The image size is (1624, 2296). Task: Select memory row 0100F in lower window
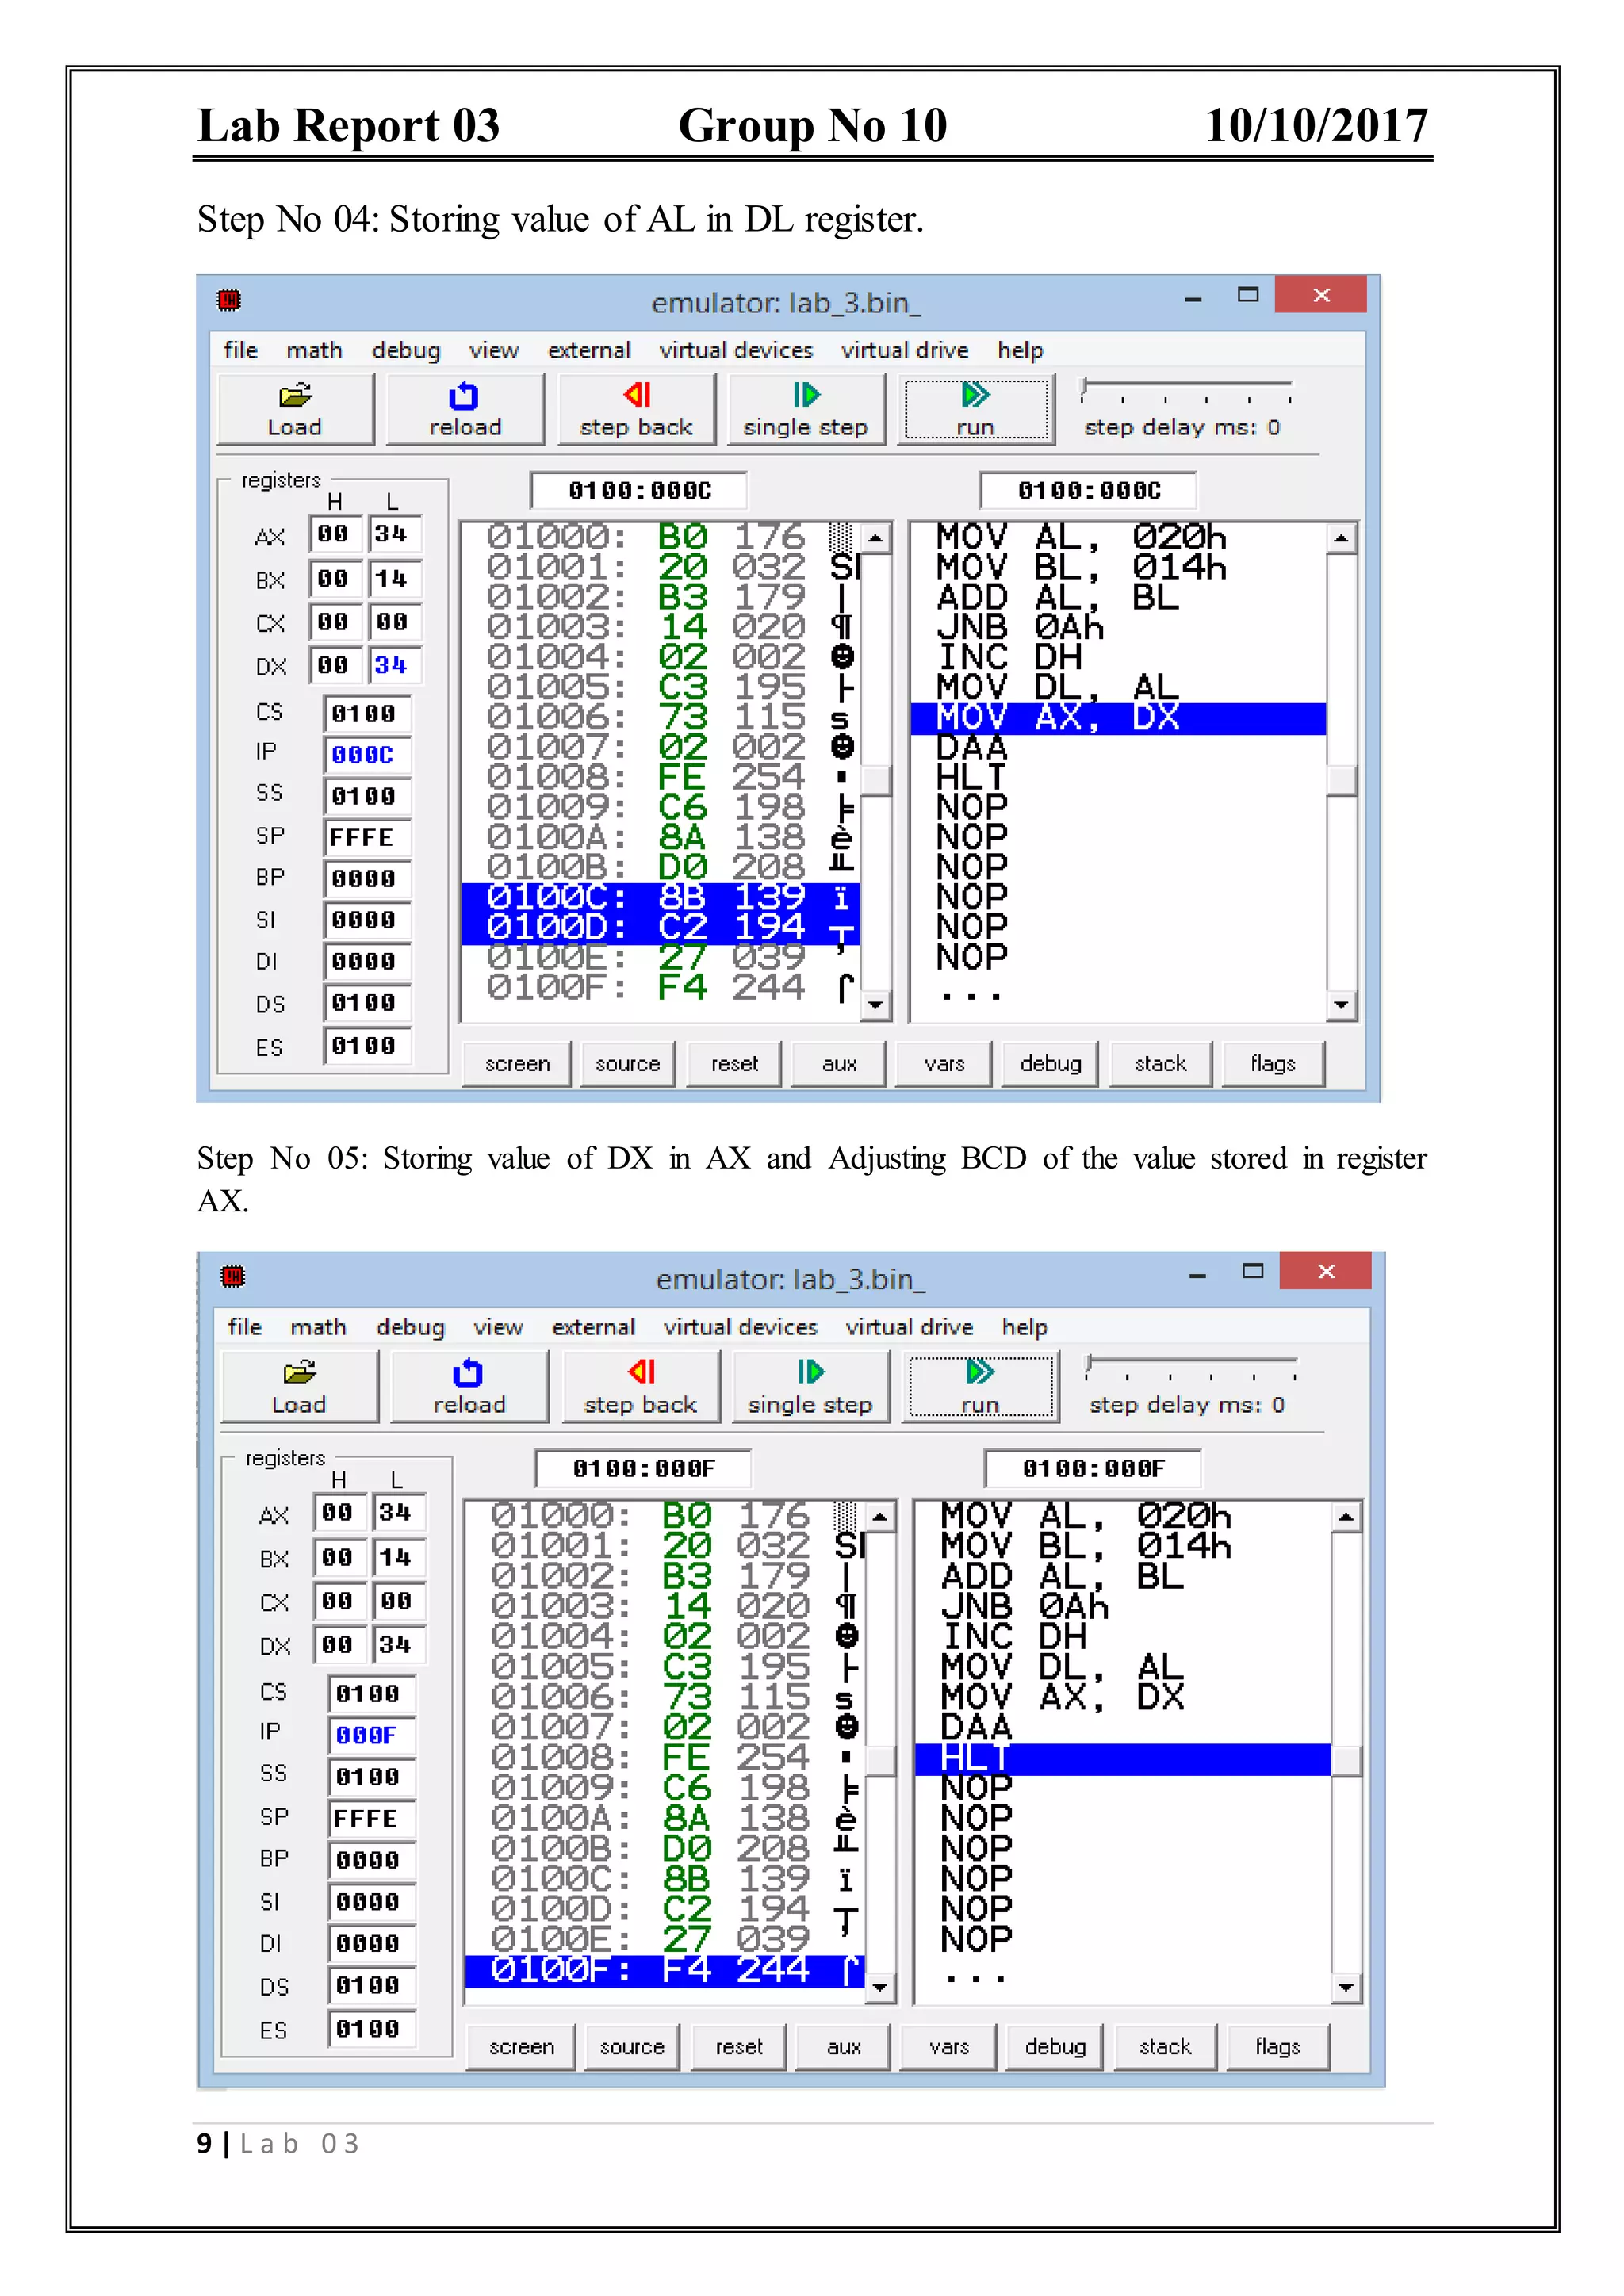coord(664,1971)
